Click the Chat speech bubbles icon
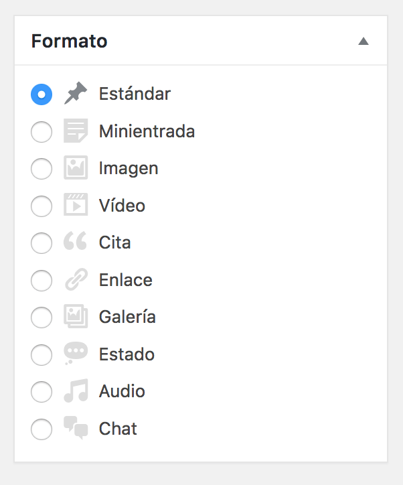403x485 pixels. [x=76, y=428]
